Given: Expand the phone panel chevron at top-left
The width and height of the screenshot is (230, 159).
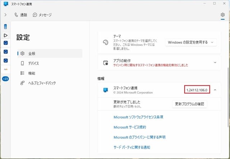Looking at the screenshot, I should pos(5,15).
